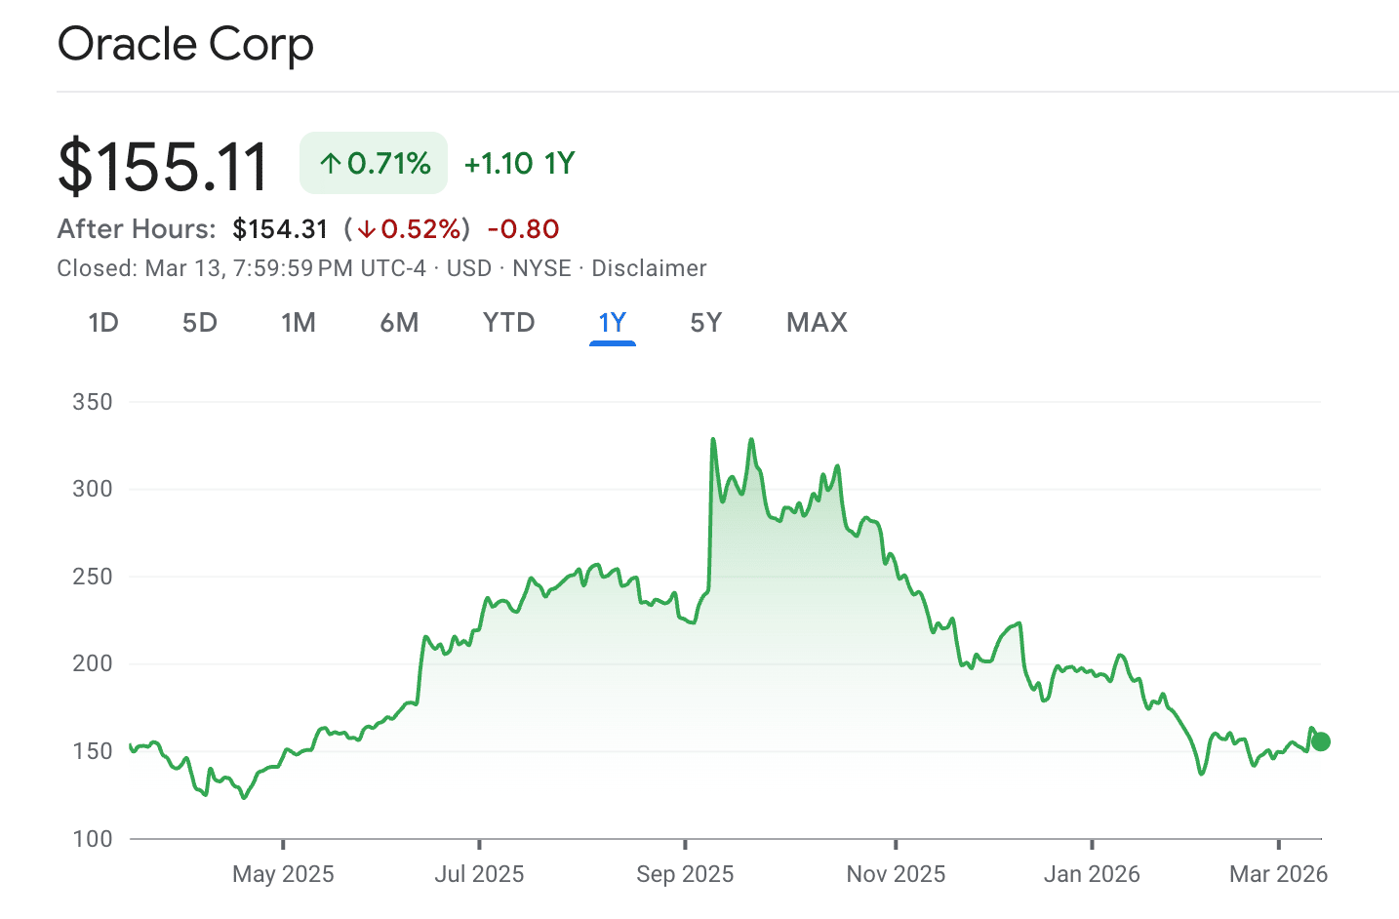Image resolution: width=1399 pixels, height=919 pixels.
Task: Switch to the 6M tab
Action: [399, 323]
